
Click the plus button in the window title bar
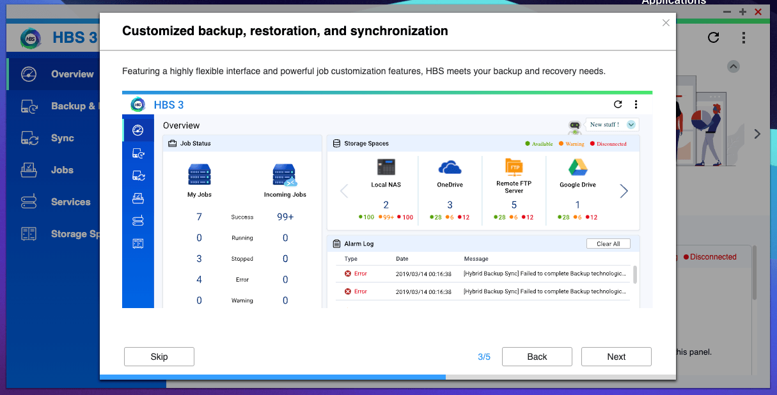[x=742, y=12]
